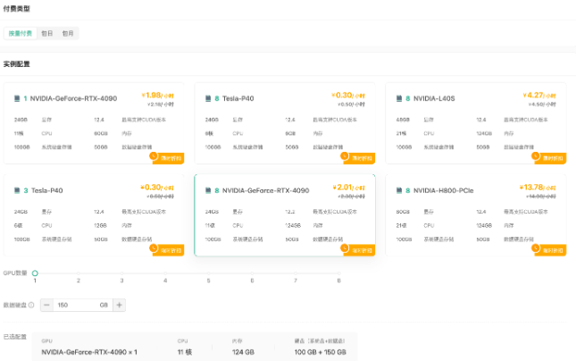
Task: Click the discount badge on ¥2.01 RTX-4090 card
Action: coord(358,249)
